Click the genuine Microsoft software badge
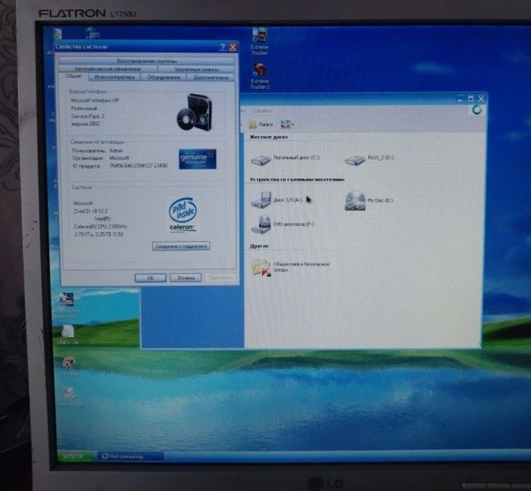Screen dimensions: 531x491 pyautogui.click(x=198, y=159)
